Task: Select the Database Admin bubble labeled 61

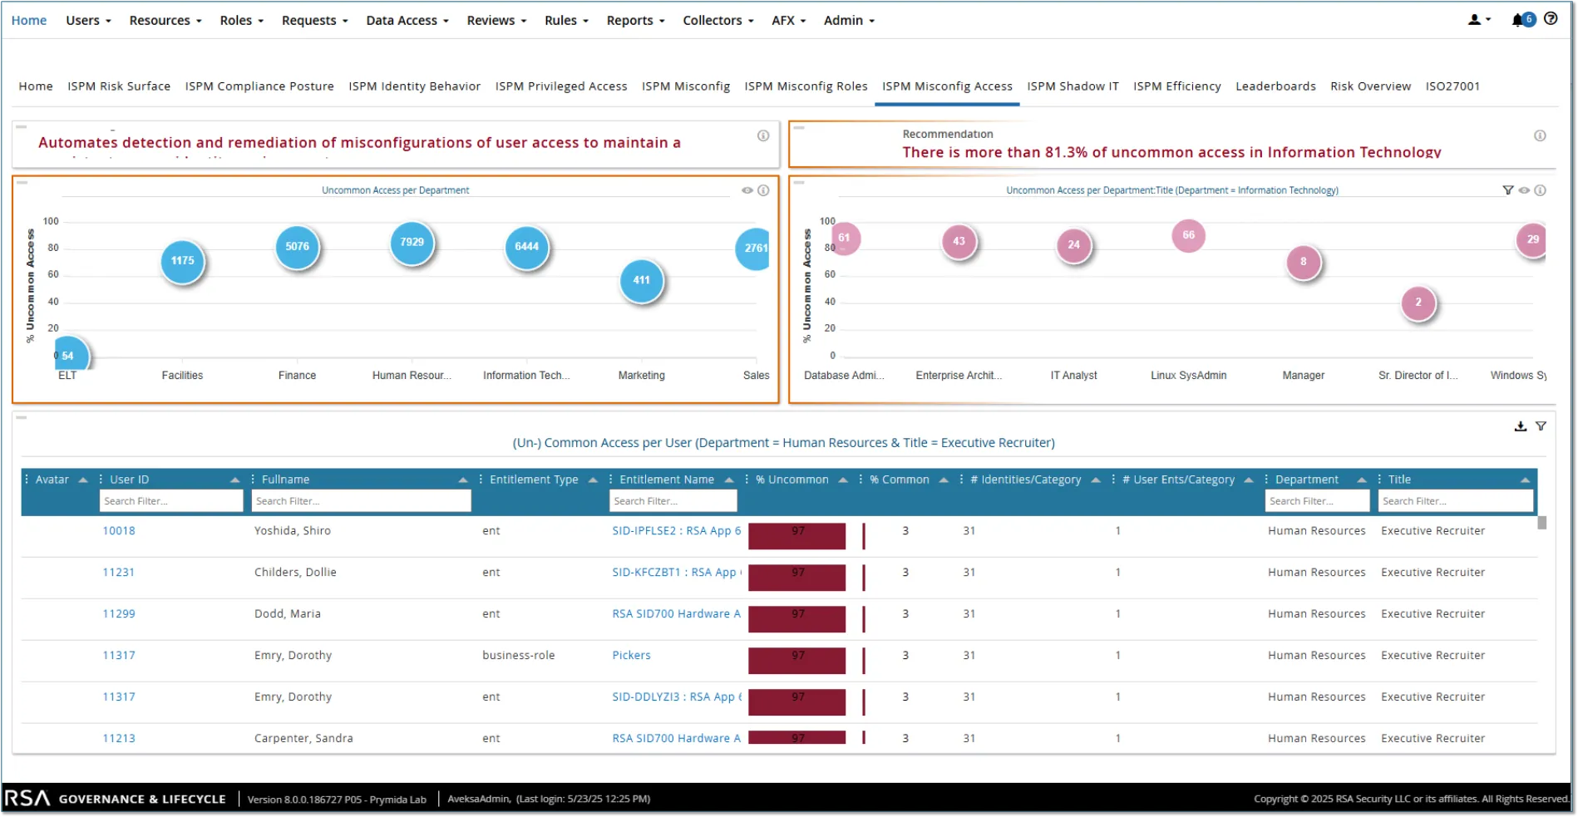Action: coord(844,239)
